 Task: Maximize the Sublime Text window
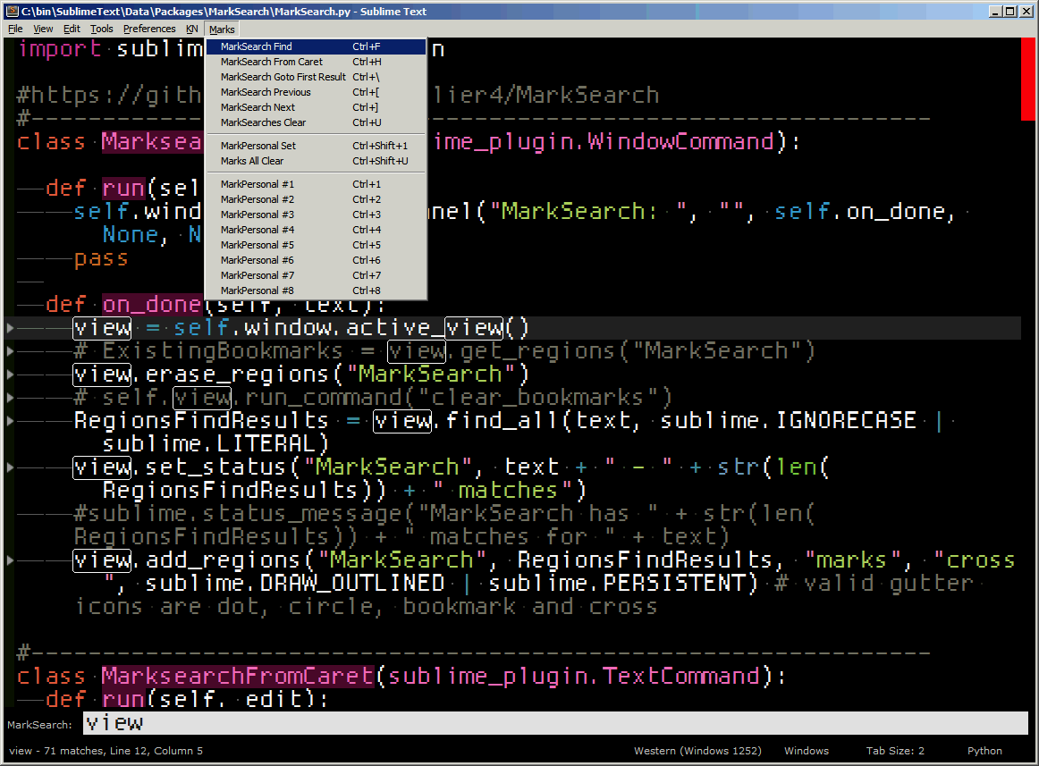tap(1009, 12)
